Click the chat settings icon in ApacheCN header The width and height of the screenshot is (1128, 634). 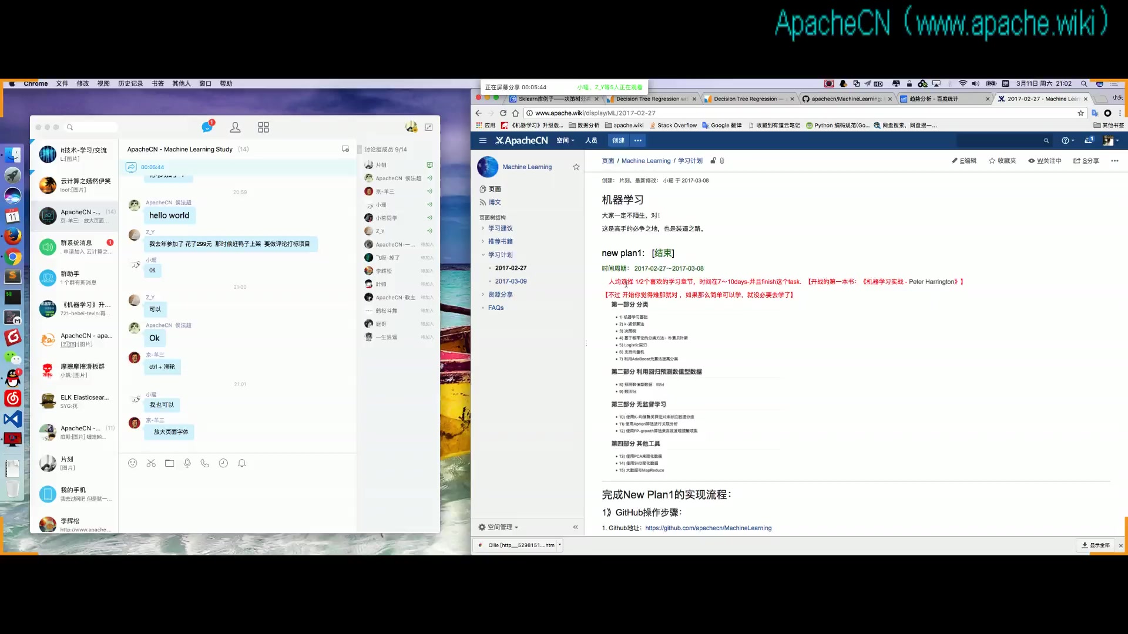click(345, 149)
